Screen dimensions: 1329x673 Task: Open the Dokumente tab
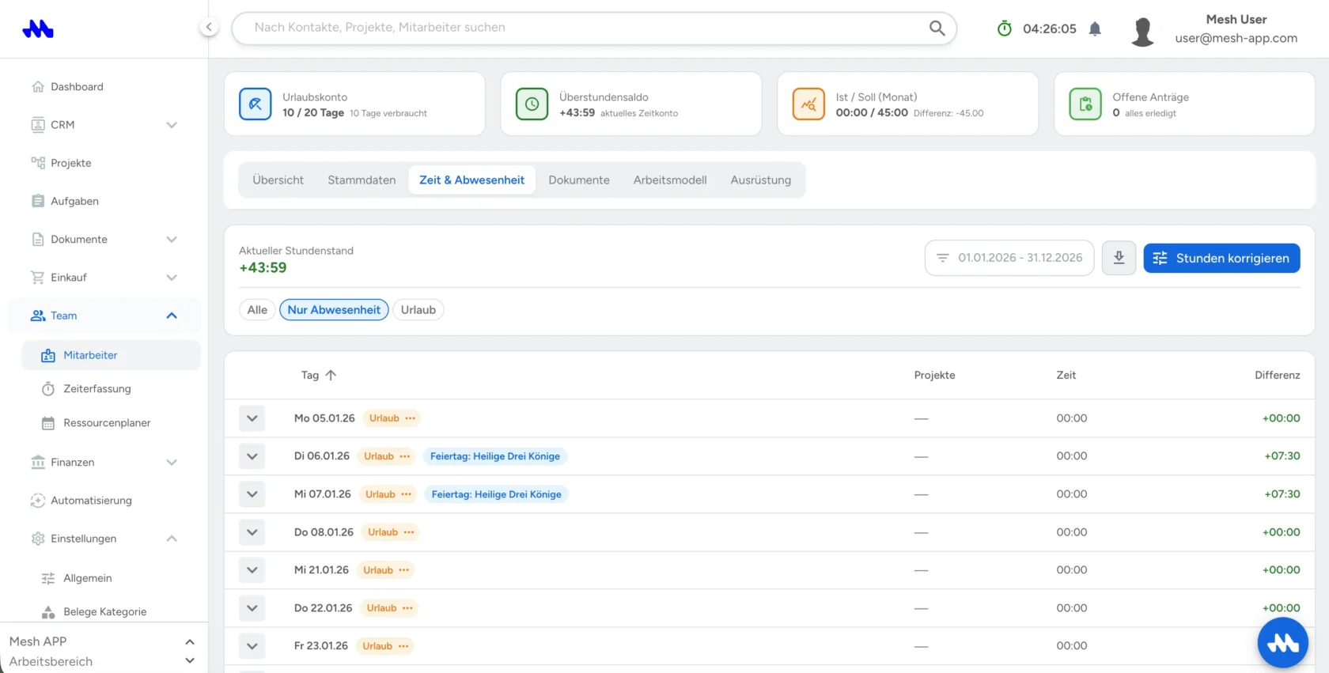coord(579,180)
